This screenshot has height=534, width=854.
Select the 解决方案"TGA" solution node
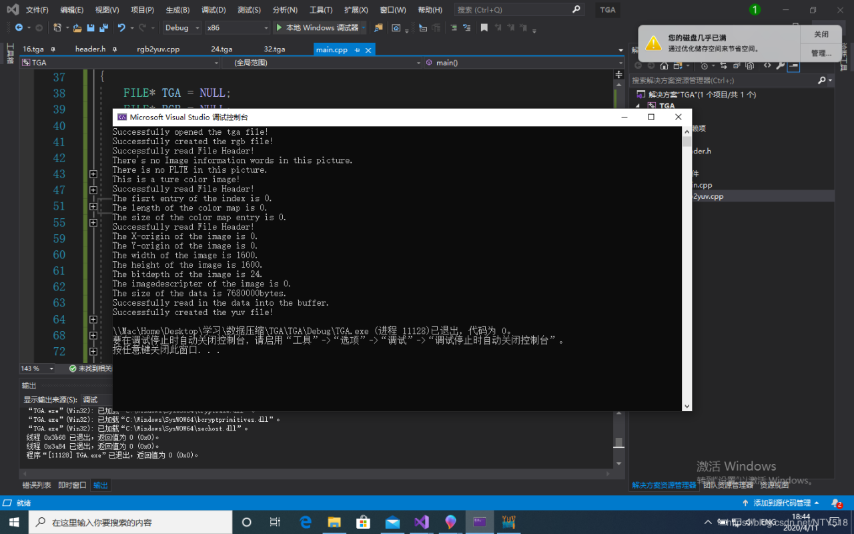[x=697, y=95]
